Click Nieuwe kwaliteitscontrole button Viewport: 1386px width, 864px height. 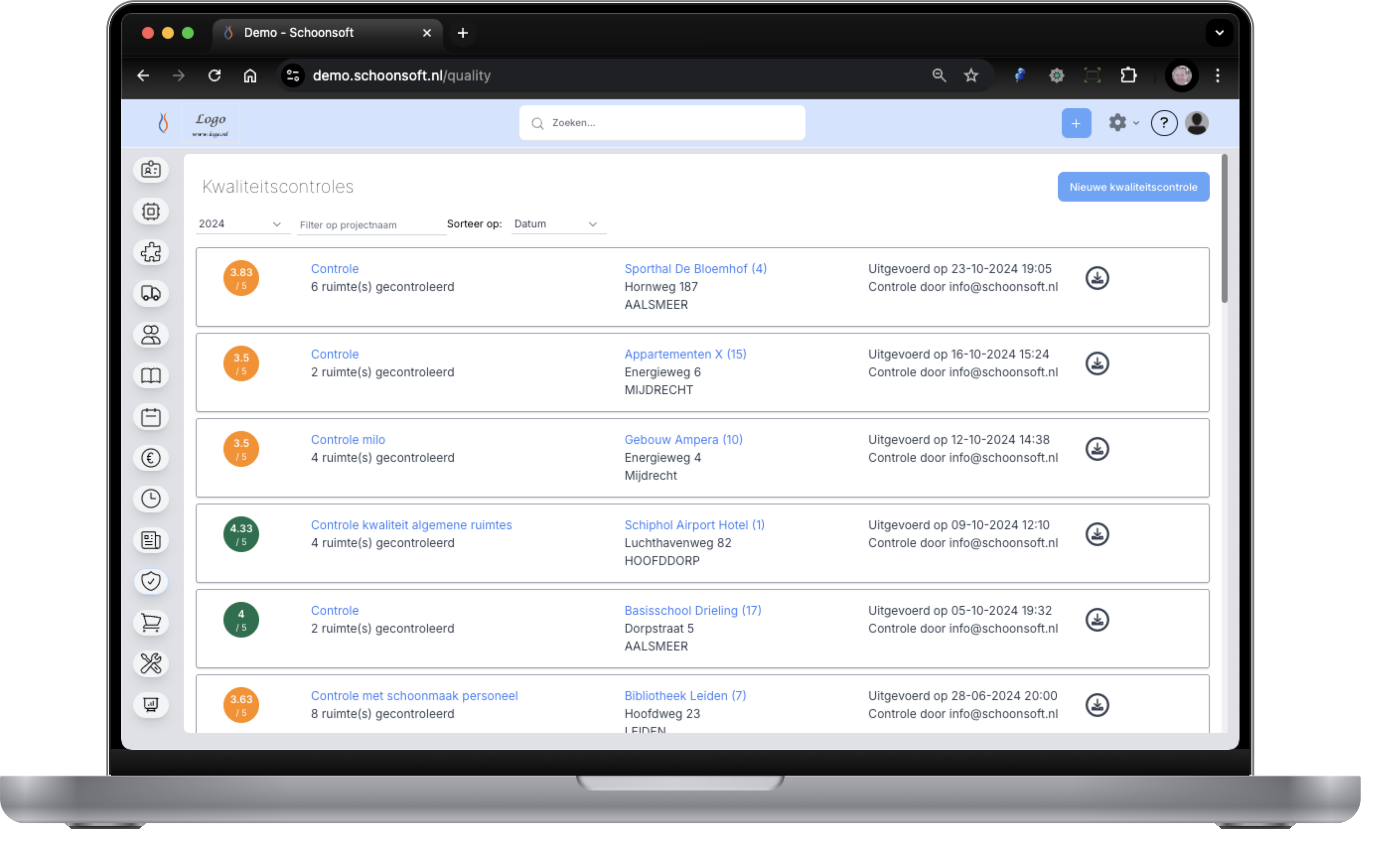click(x=1132, y=187)
